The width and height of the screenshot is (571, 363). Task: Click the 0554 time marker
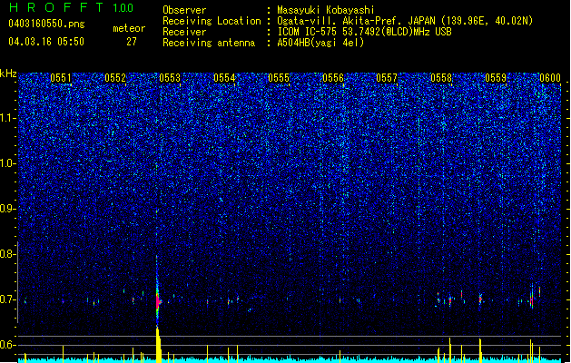pyautogui.click(x=224, y=78)
